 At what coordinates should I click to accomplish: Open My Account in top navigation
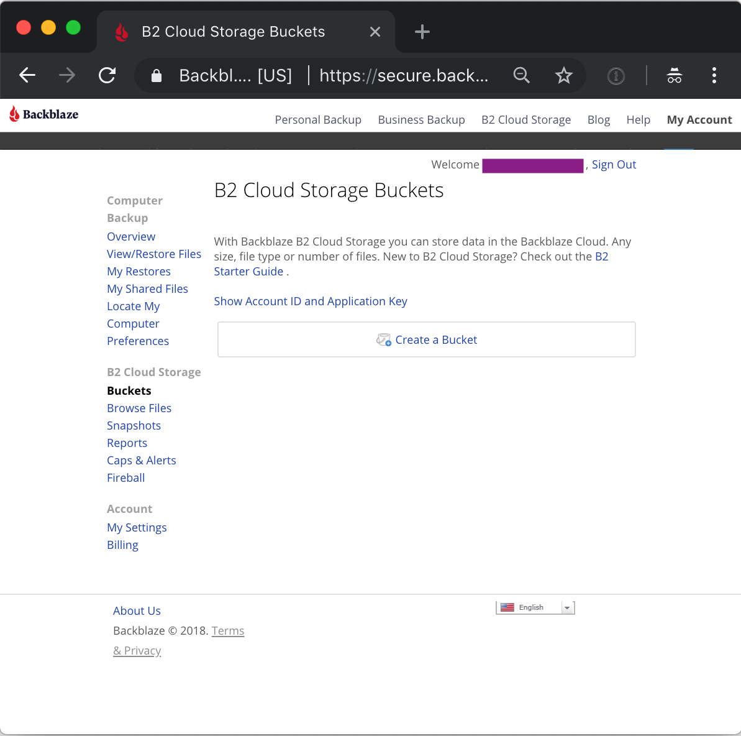[699, 120]
